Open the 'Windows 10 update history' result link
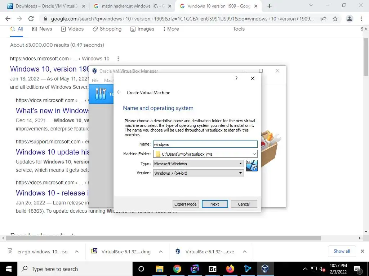Image resolution: width=369 pixels, height=276 pixels. click(x=53, y=152)
